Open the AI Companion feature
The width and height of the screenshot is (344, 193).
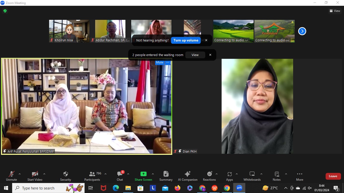point(188,174)
